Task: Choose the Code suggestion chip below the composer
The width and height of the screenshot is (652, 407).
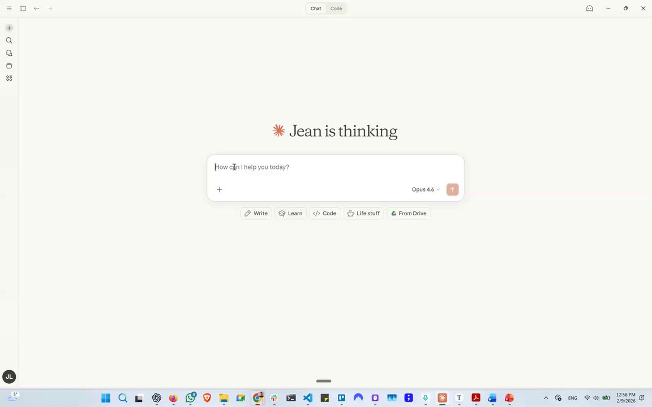Action: pos(325,214)
